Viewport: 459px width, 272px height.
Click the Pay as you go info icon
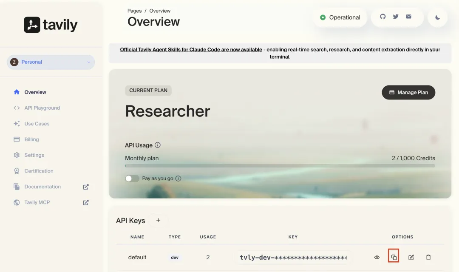point(178,178)
